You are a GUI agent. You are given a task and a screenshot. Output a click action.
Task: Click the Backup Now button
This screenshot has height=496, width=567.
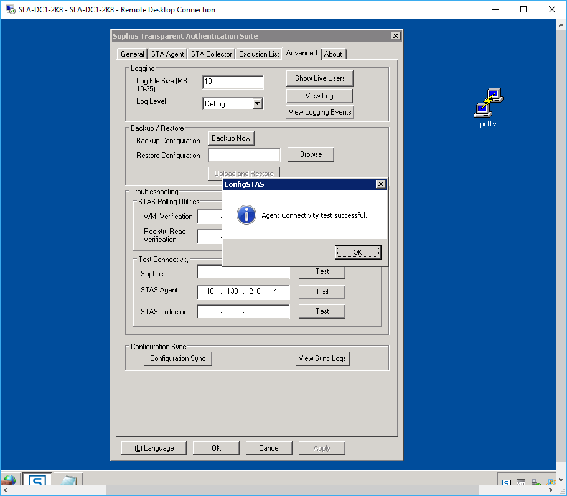pos(231,138)
